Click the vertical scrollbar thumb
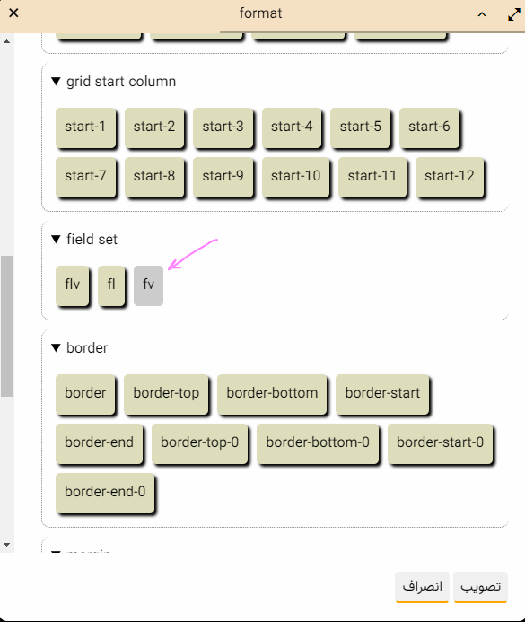The width and height of the screenshot is (525, 622). point(7,326)
